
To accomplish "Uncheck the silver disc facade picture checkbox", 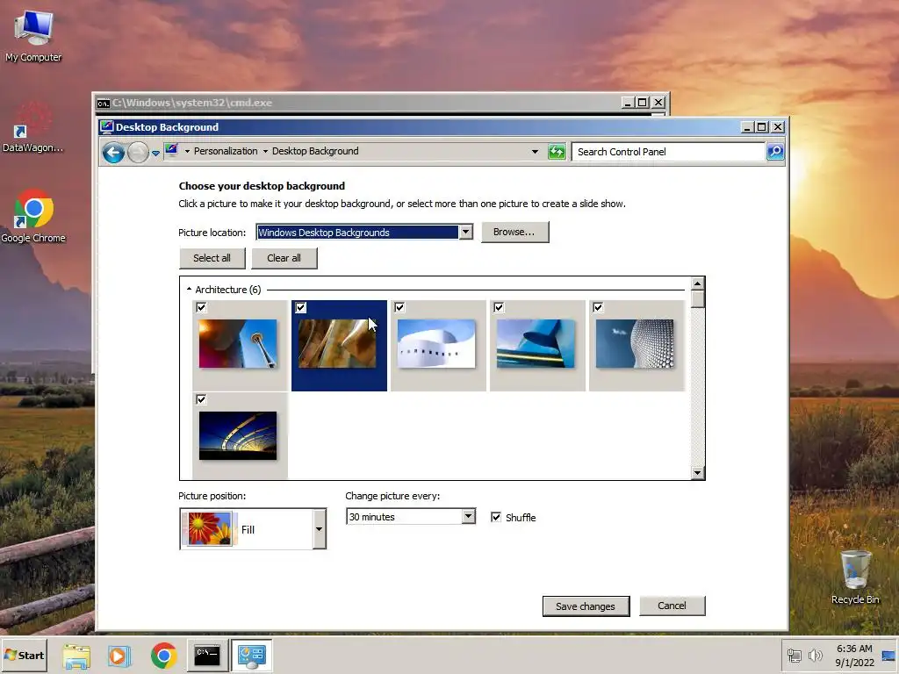I will click(x=598, y=308).
